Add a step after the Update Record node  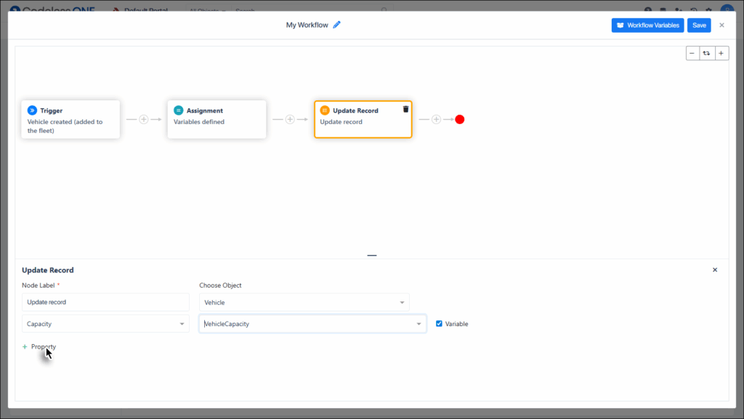[436, 119]
